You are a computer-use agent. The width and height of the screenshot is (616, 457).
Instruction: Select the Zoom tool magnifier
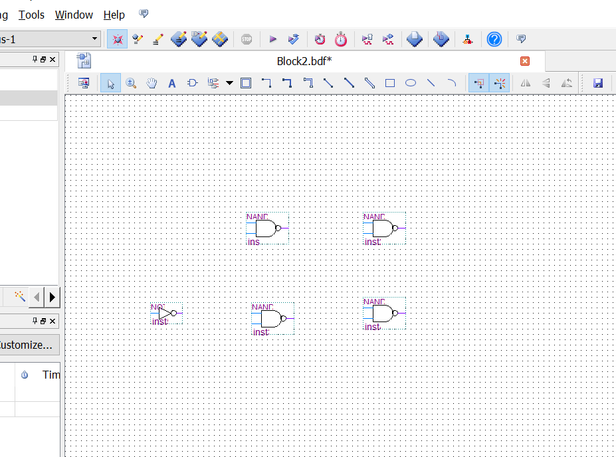click(131, 83)
